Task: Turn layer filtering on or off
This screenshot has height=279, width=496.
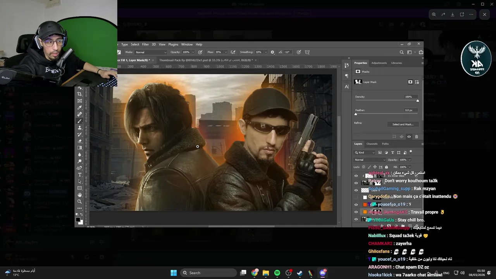Action: [411, 152]
